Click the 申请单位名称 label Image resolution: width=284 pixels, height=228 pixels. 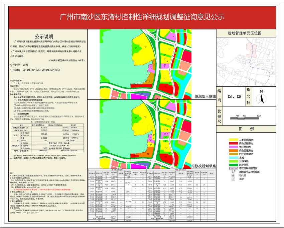coord(16,80)
